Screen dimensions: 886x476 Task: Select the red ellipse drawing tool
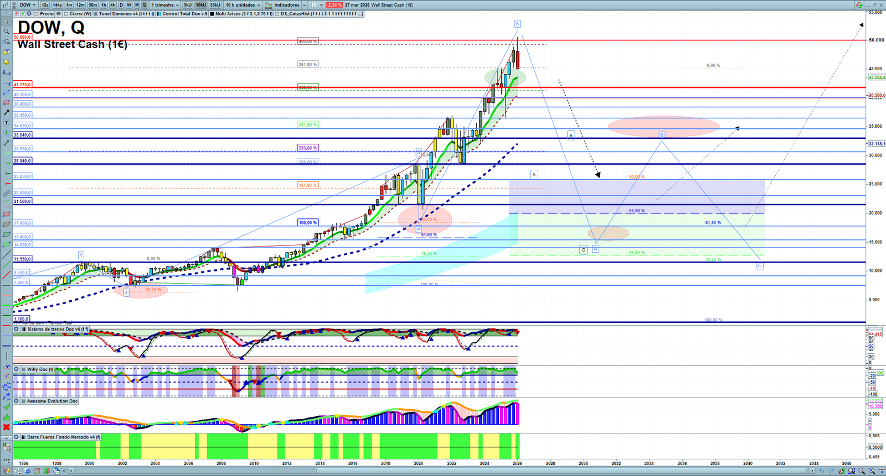[6, 214]
